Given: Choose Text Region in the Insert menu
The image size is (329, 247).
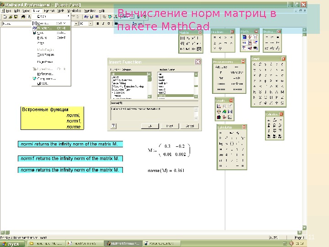Looking at the screenshot, I should click(51, 54).
